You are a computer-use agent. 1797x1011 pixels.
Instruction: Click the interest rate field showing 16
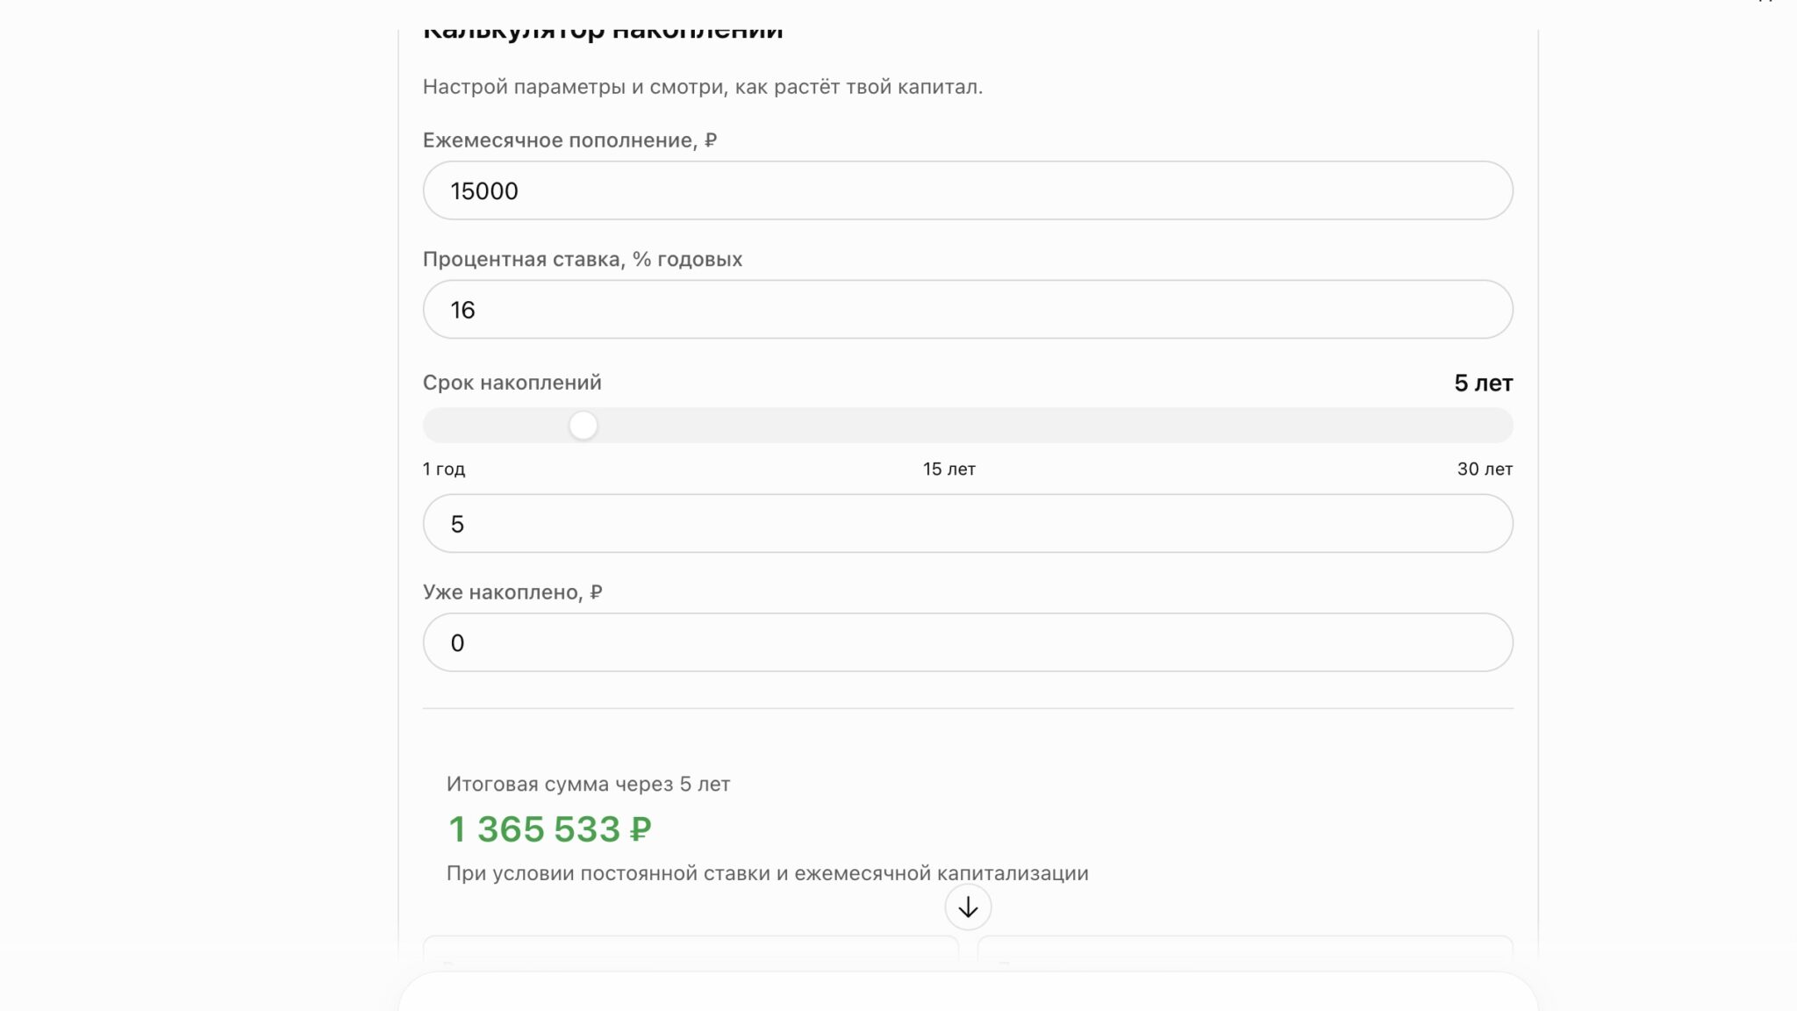(x=968, y=310)
